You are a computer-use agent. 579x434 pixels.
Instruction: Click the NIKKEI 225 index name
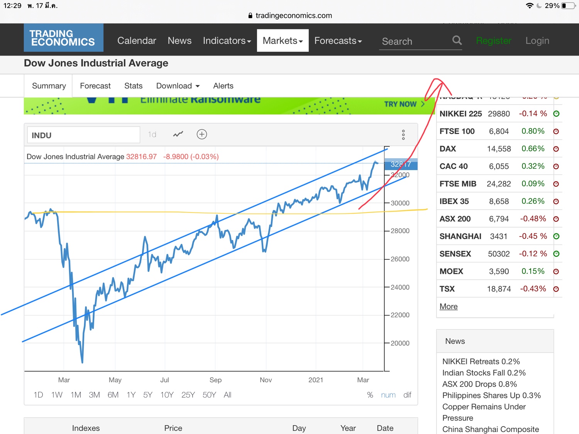click(460, 114)
